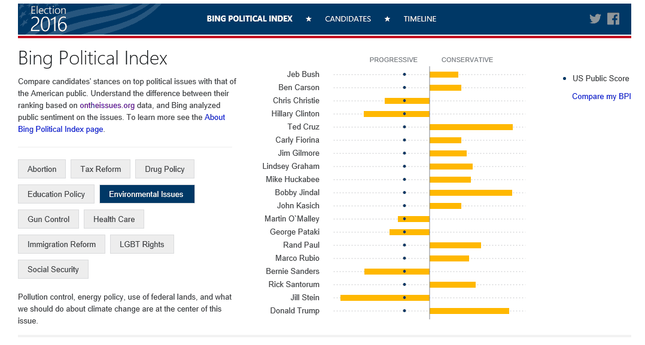Click the Compare my BPI link

601,97
